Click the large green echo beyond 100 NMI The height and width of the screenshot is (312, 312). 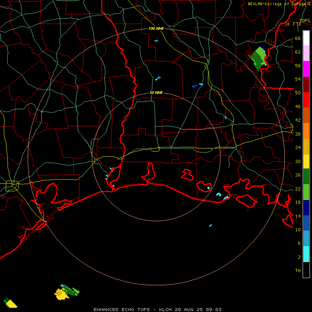click(x=258, y=58)
